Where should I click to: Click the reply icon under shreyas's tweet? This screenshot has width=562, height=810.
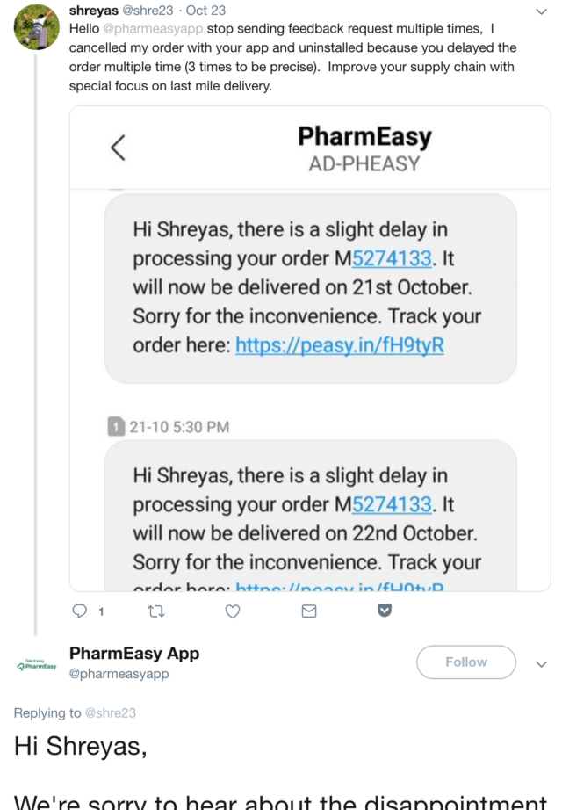tap(80, 611)
